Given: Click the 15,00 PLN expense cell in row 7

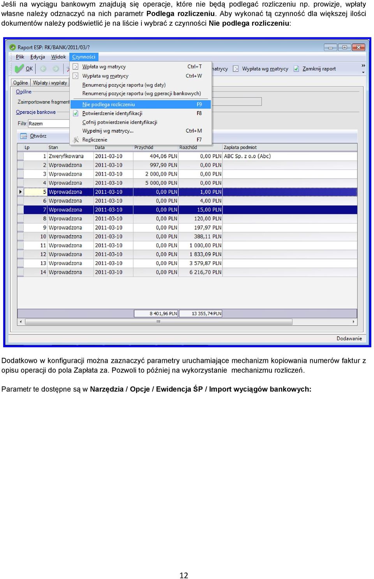Looking at the screenshot, I should (x=201, y=210).
